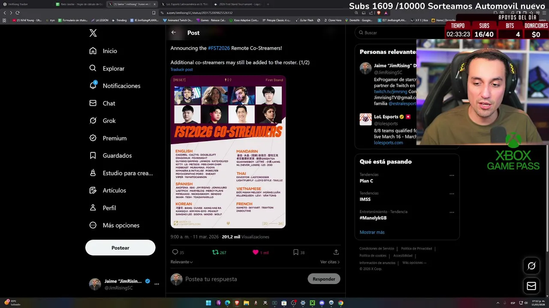Open Chat in the sidebar

click(102, 103)
